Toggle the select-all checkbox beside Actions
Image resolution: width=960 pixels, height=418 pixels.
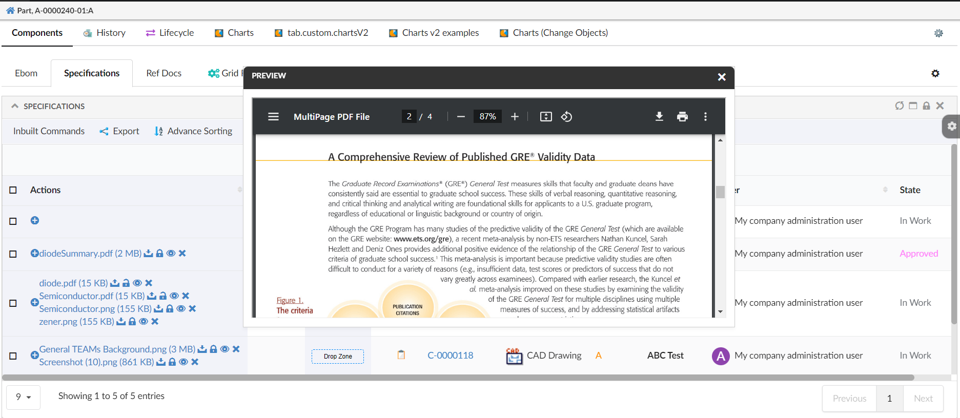tap(13, 190)
